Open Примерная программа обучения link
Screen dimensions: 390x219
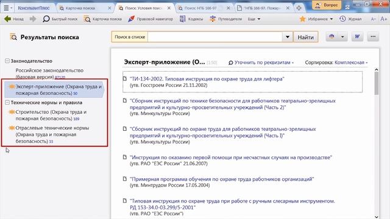click(222, 179)
